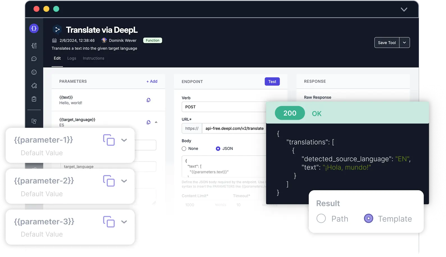The width and height of the screenshot is (446, 257).
Task: Click Default Value under {{parameter-2}}
Action: click(x=42, y=194)
